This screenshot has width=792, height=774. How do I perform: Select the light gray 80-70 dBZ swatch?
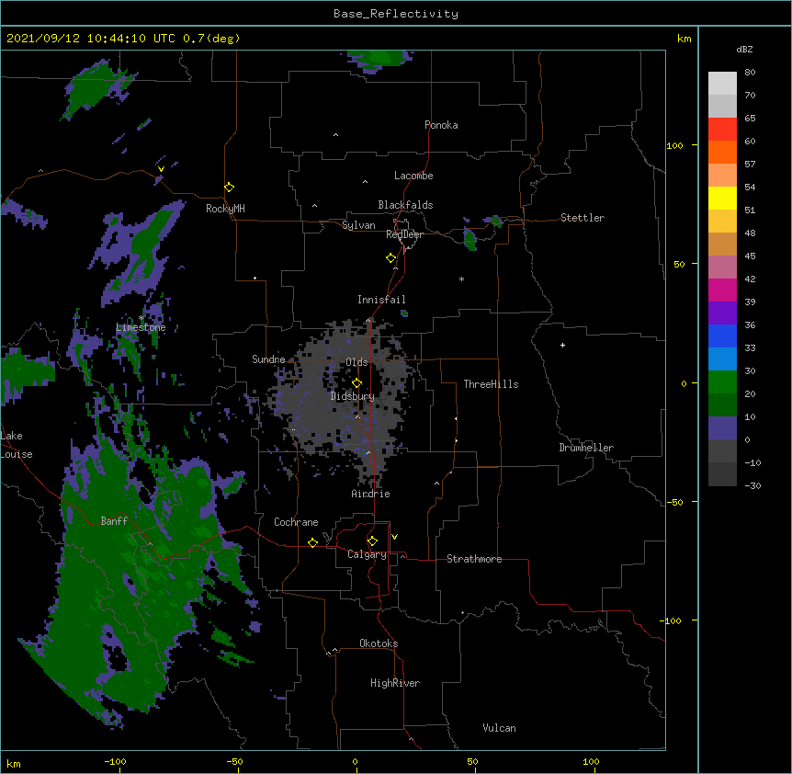pos(722,83)
